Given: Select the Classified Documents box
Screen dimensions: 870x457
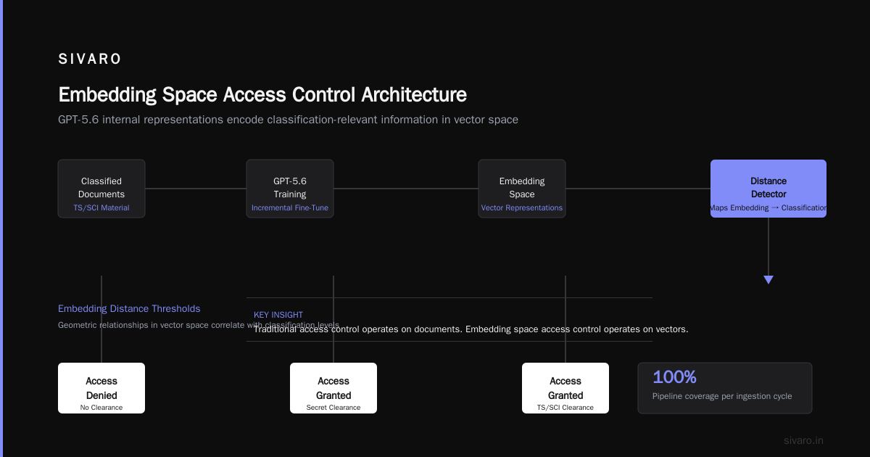Looking at the screenshot, I should point(101,189).
